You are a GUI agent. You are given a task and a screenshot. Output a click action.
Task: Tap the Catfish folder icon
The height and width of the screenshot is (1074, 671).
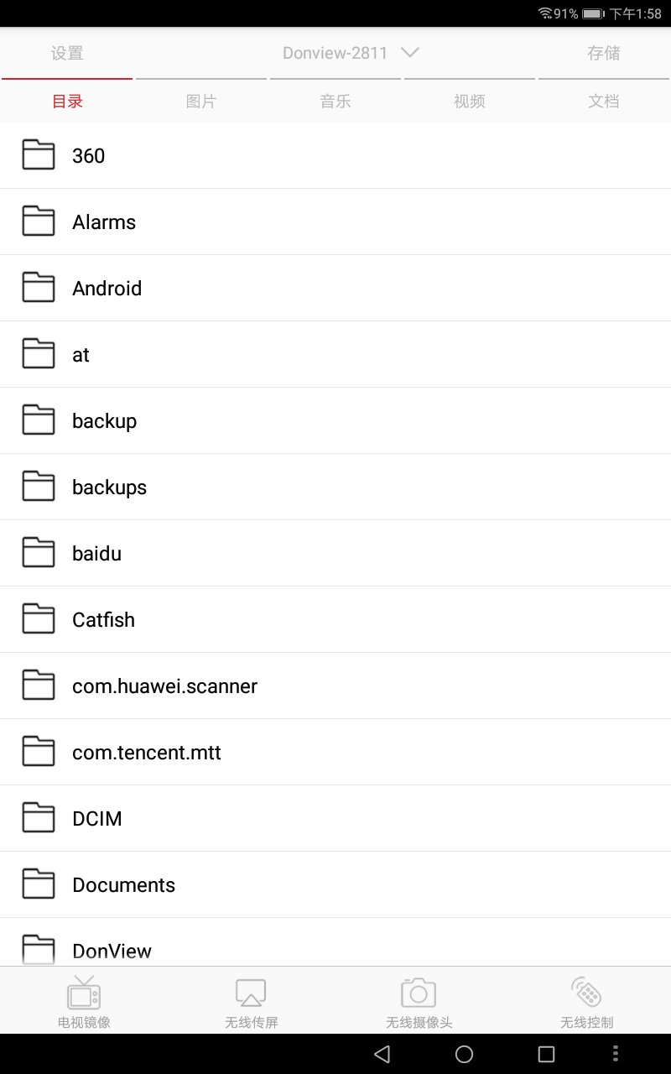point(39,619)
